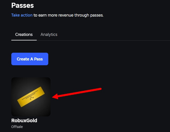Image resolution: width=170 pixels, height=132 pixels.
Task: Click the earn more revenue description text
Action: [x=68, y=15]
